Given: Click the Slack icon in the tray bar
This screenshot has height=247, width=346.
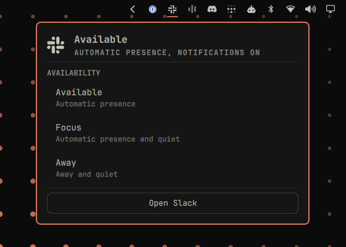Looking at the screenshot, I should 172,9.
